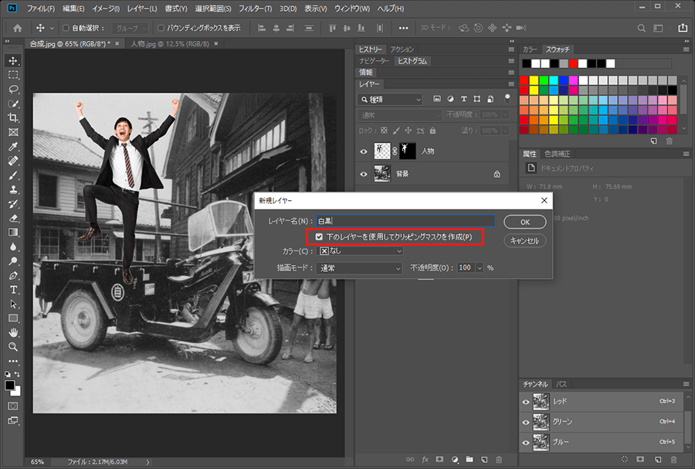Click the レイヤー名 text field
Screen dimensions: 695x469
[404, 221]
